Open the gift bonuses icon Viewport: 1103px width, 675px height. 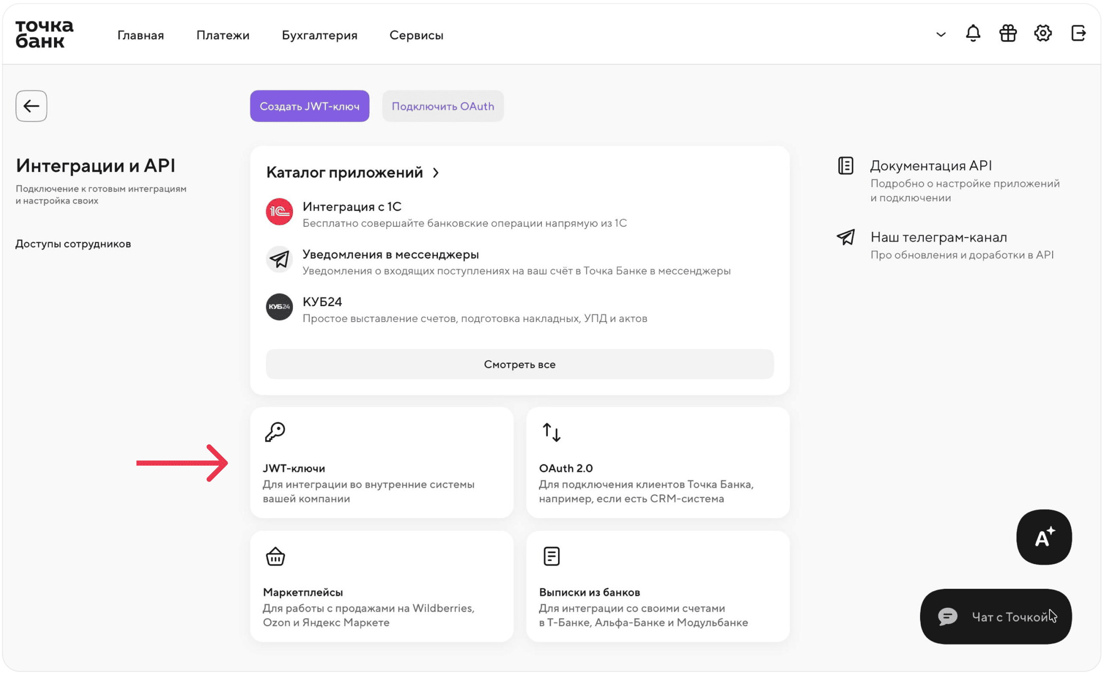pyautogui.click(x=1008, y=34)
